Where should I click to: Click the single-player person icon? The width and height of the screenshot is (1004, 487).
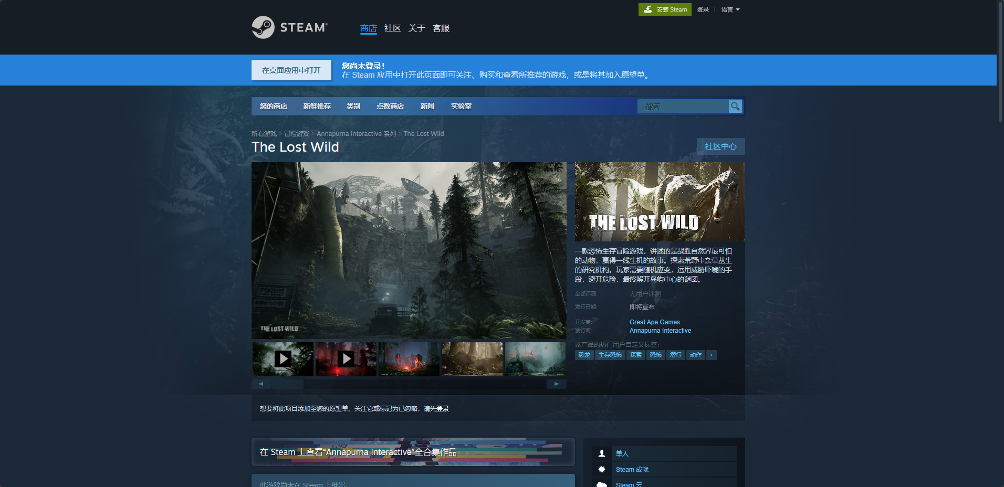point(602,453)
